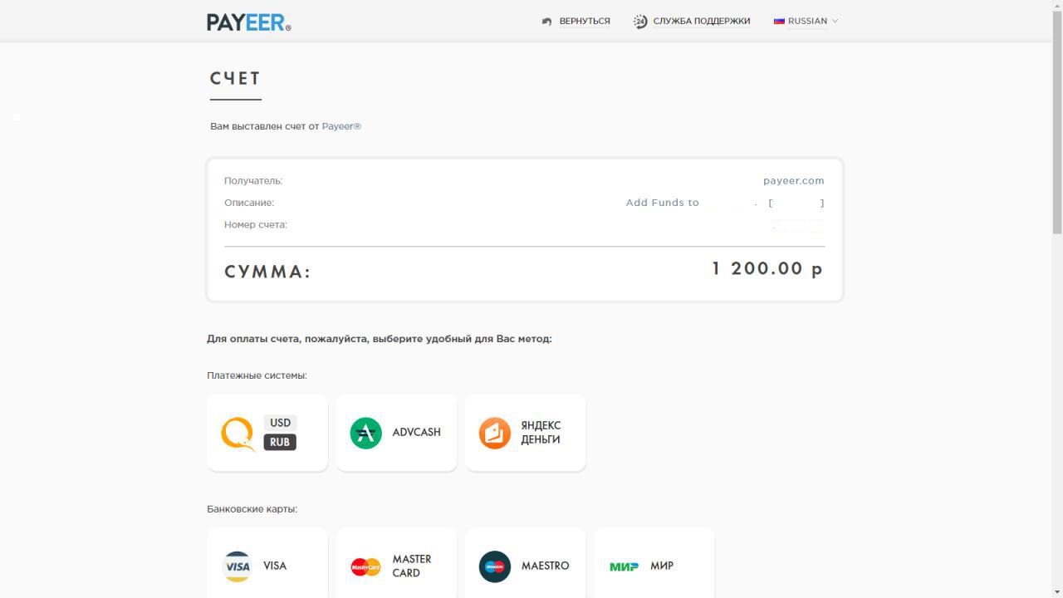The image size is (1063, 598).
Task: Follow the Payeer® link in invoice notice
Action: click(x=341, y=126)
